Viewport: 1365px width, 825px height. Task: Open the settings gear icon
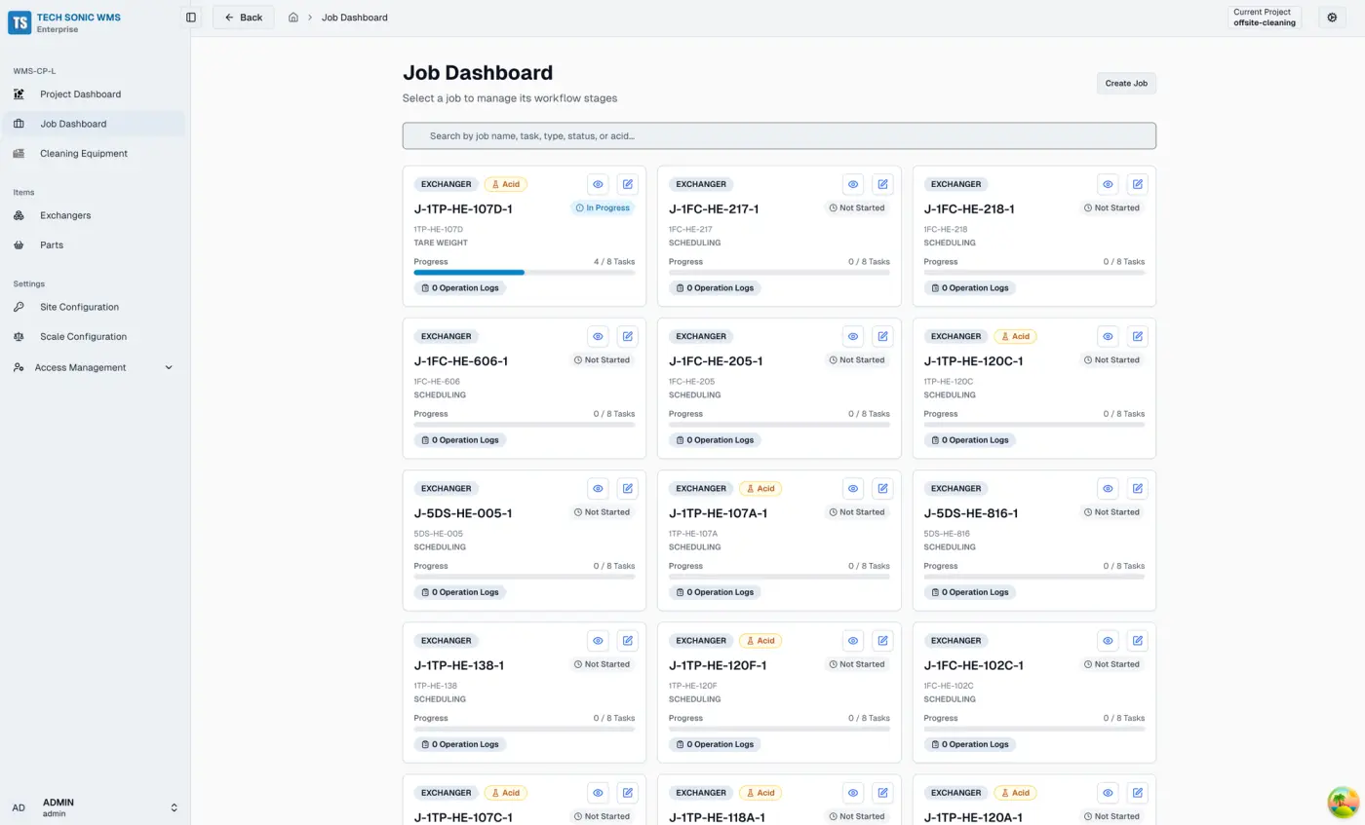(1333, 18)
